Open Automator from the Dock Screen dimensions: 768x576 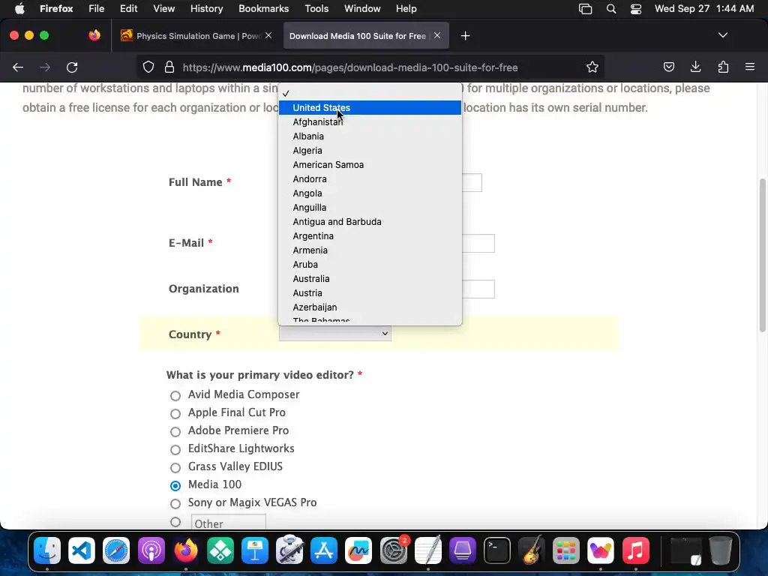[x=289, y=550]
